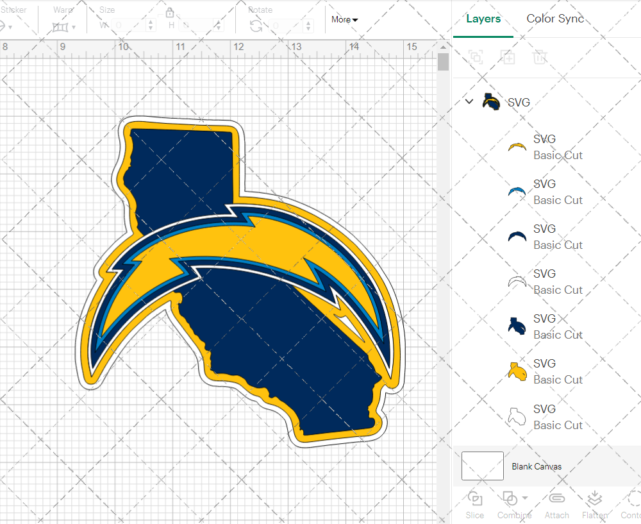Click the canvas vertical scrollbar up arrow
Screen dimensions: 641x524
tap(443, 47)
